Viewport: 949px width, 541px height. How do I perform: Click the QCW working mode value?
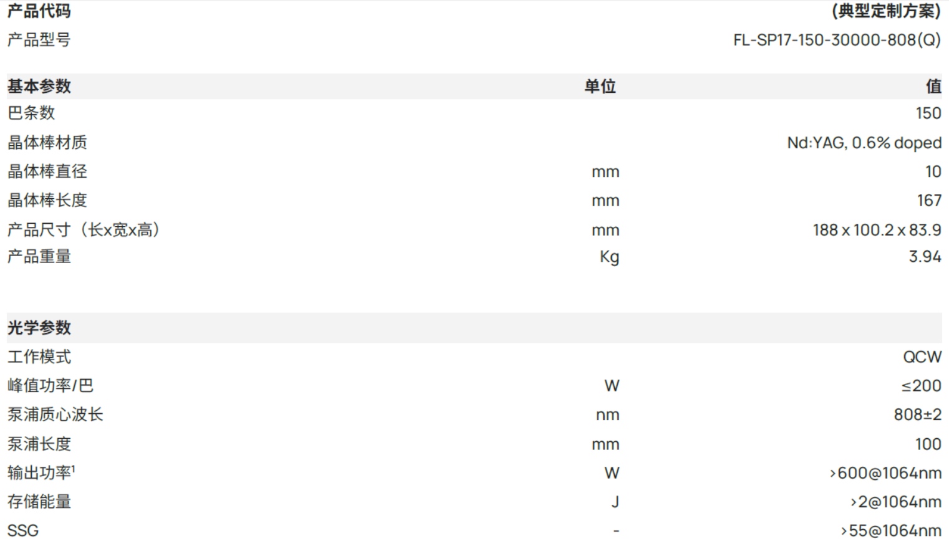pos(922,357)
